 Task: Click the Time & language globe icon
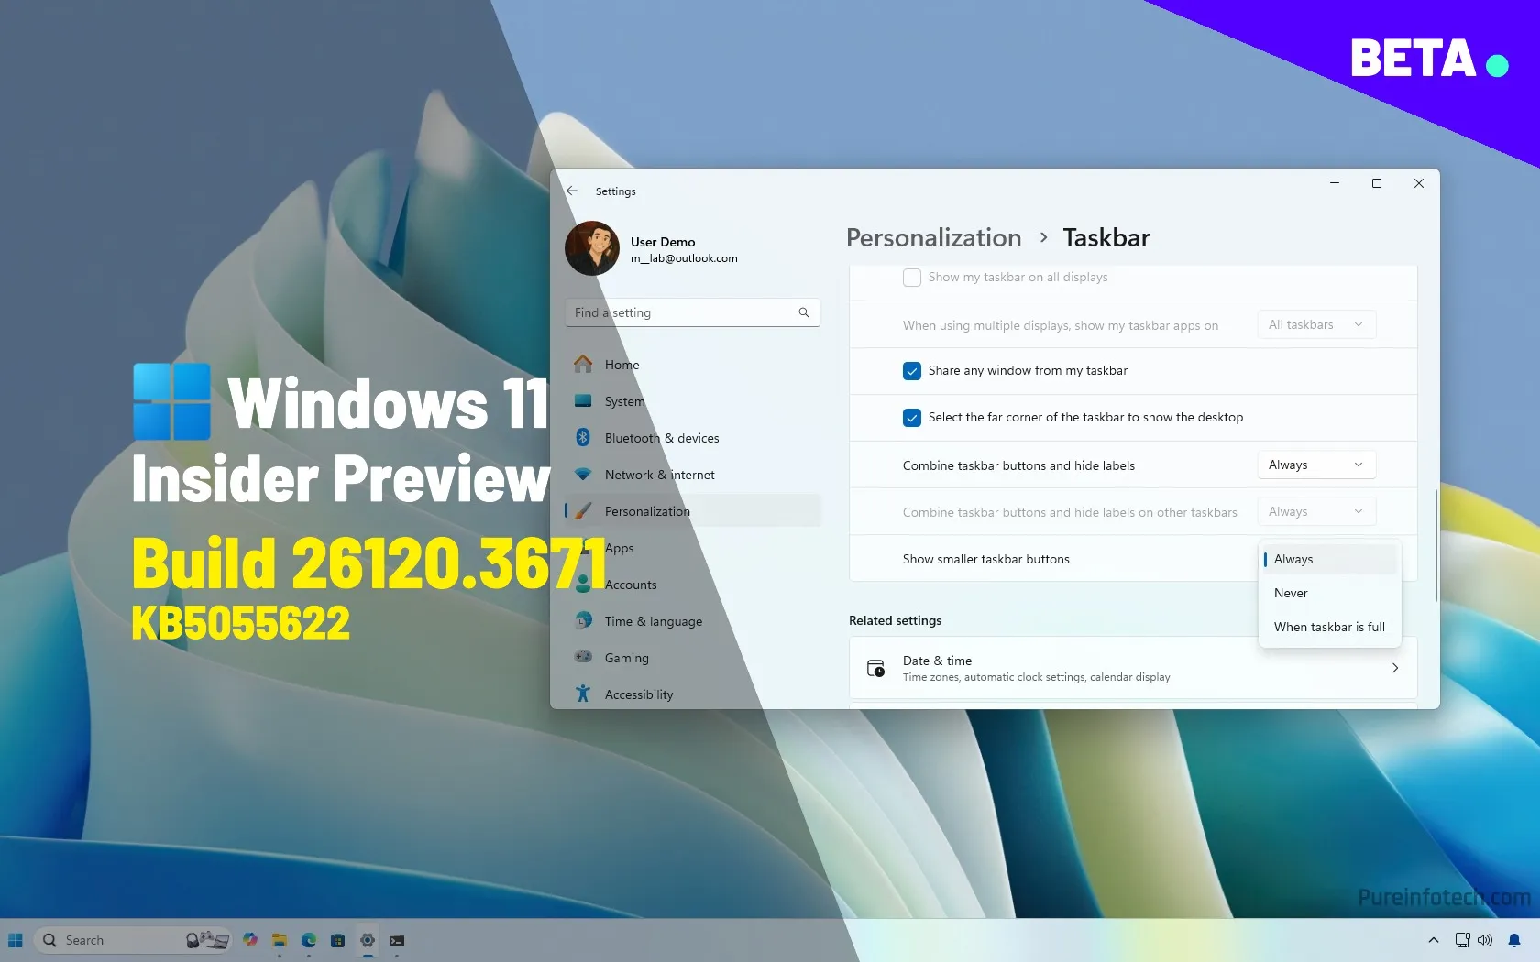(x=583, y=620)
